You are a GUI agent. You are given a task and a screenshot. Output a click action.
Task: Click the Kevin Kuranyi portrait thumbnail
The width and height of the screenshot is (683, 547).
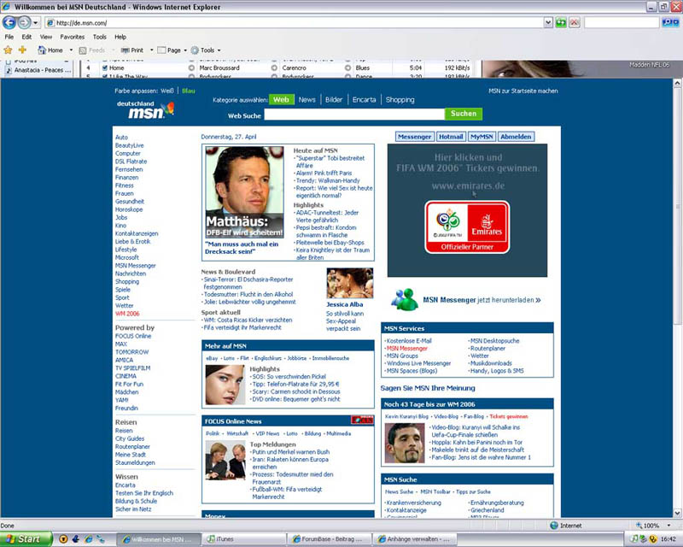click(405, 444)
